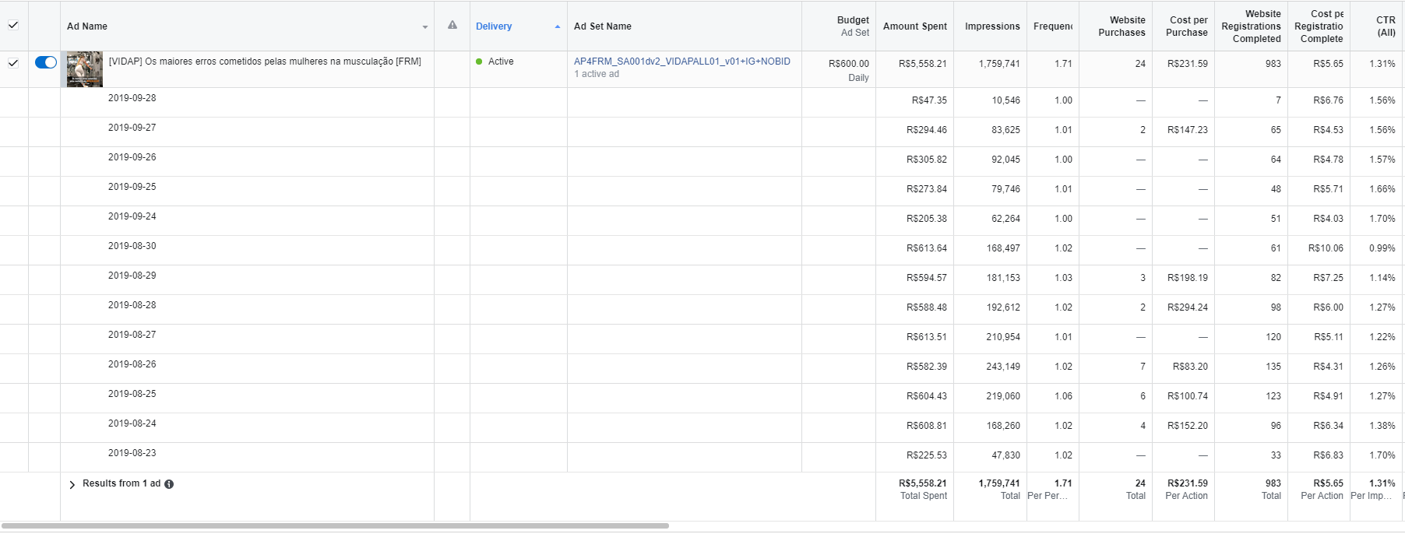Viewport: 1405px width, 534px height.
Task: Click the 83,625 impressions cell
Action: pos(1005,130)
